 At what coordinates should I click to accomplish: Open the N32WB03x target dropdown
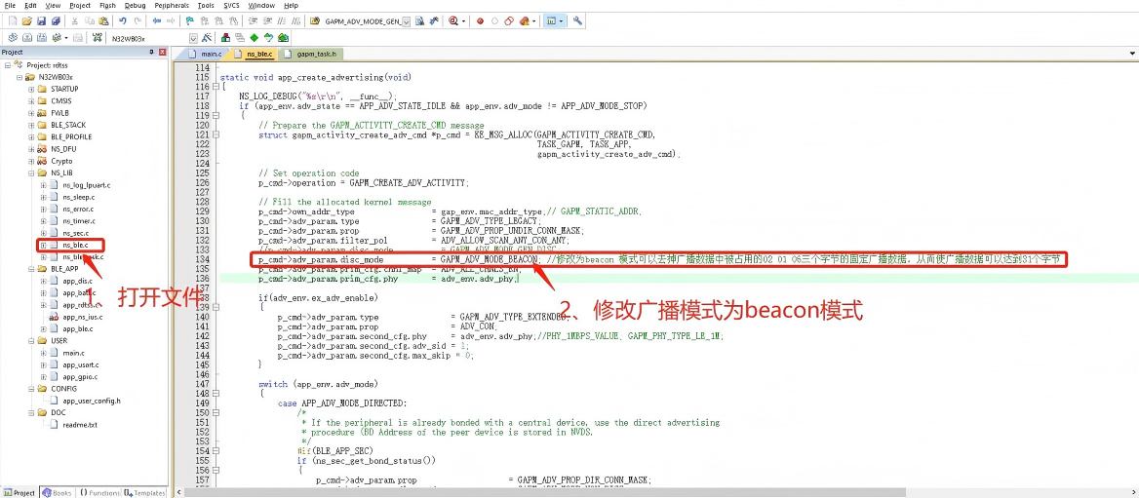[x=193, y=39]
